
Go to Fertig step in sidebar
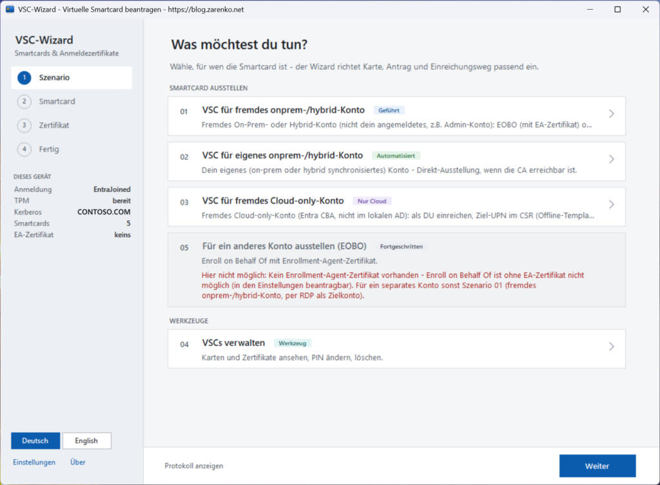tap(72, 149)
